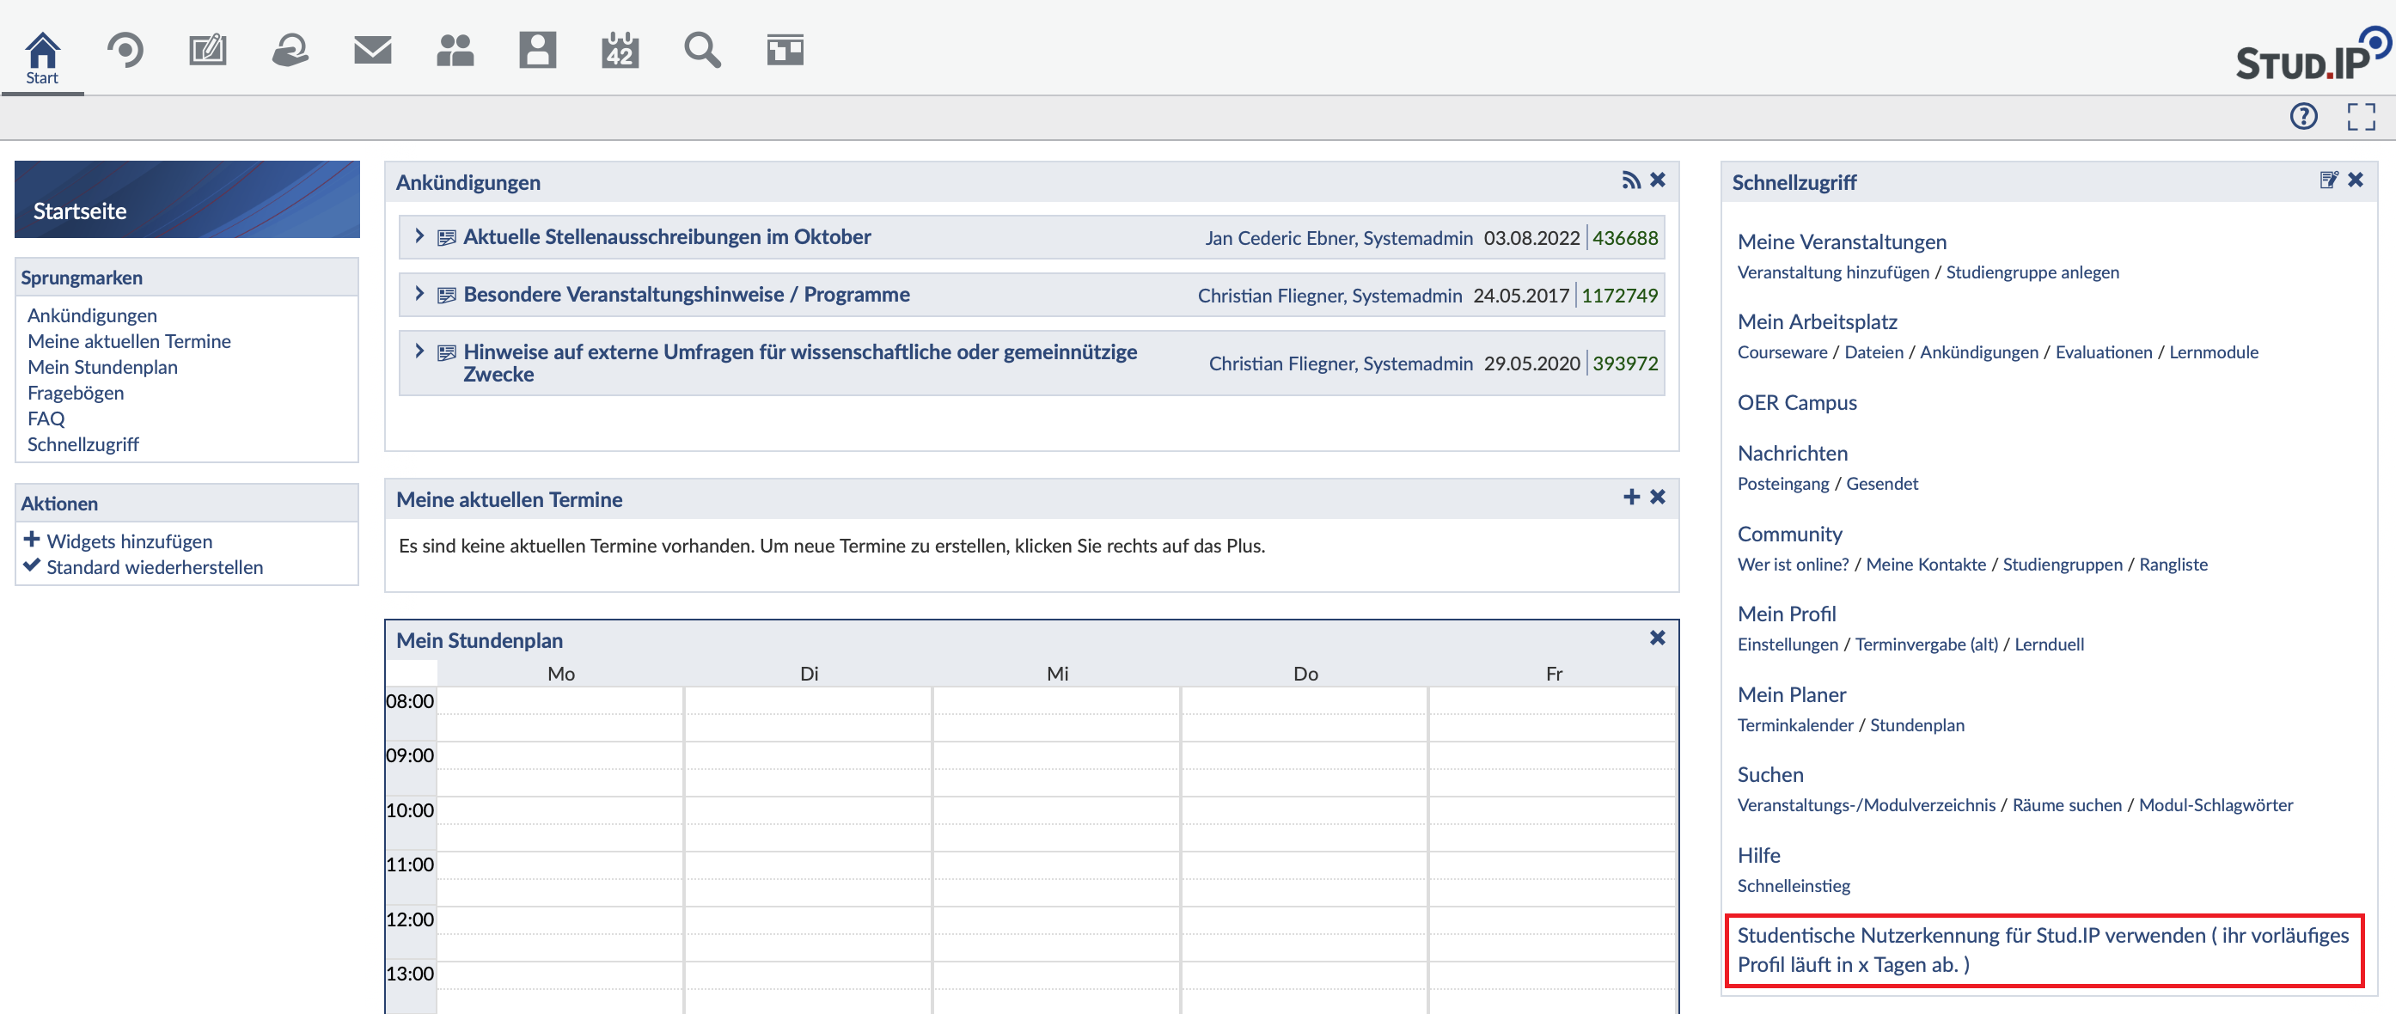Viewport: 2396px width, 1014px height.
Task: Click Studentische Nutzerkennung für Stud.IP verwenden link
Action: [2043, 950]
